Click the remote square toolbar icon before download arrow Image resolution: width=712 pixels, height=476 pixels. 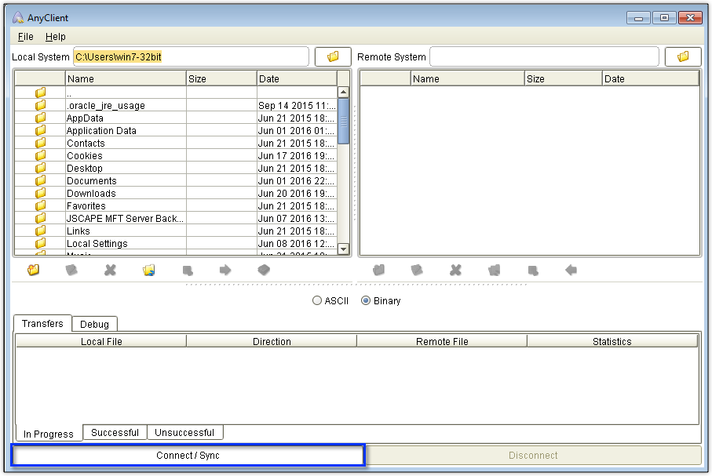click(x=533, y=271)
